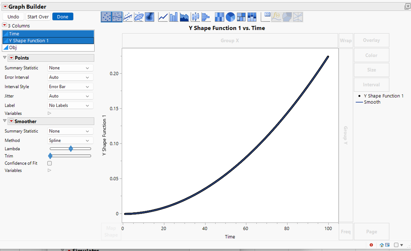Select the Caption Box element icon
Image resolution: width=411 pixels, height=251 pixels.
[x=266, y=17]
